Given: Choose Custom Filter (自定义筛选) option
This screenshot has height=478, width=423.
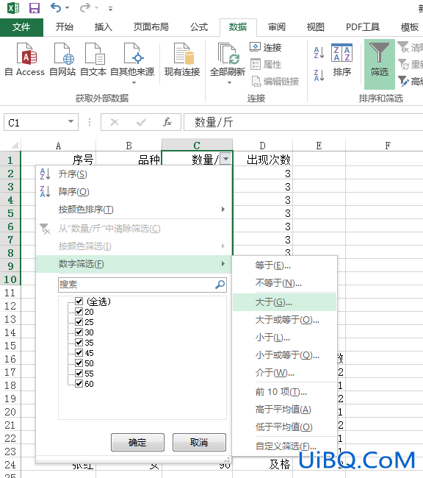Looking at the screenshot, I should [284, 446].
